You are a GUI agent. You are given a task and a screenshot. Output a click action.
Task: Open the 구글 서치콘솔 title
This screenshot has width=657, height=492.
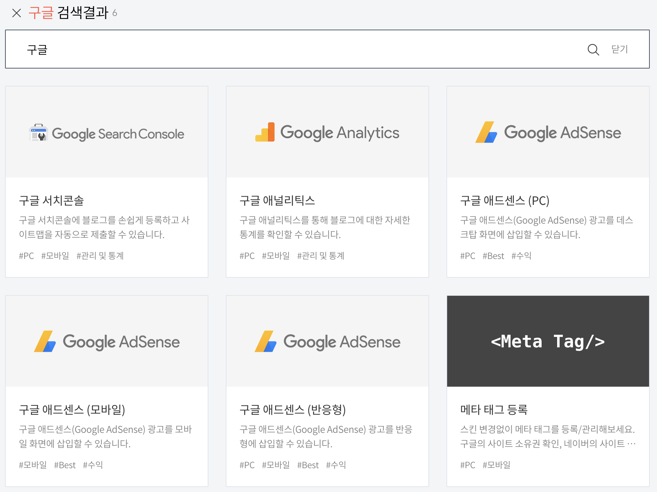pyautogui.click(x=52, y=201)
